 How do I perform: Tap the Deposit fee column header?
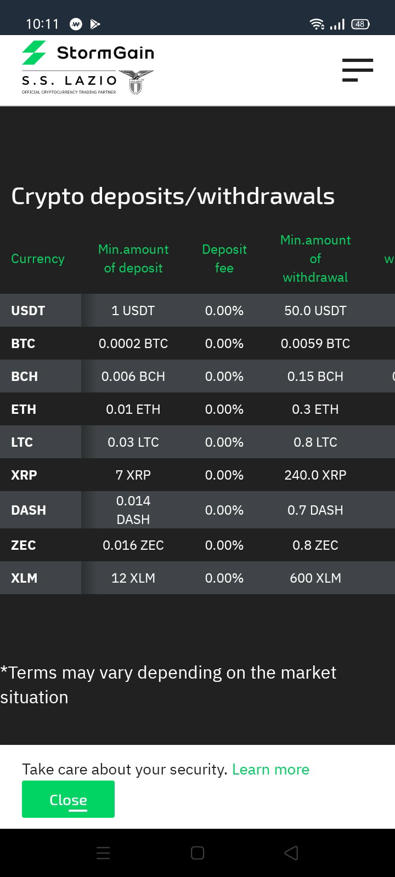[224, 259]
